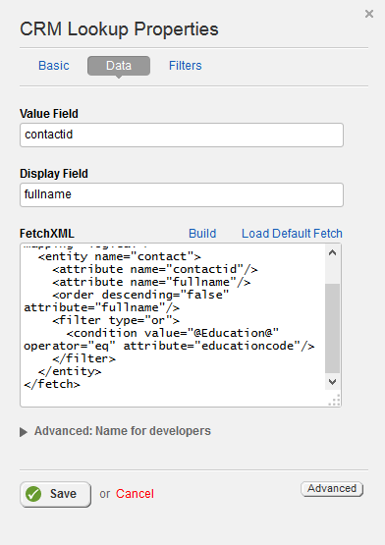
Task: Save the lookup properties
Action: pyautogui.click(x=55, y=494)
